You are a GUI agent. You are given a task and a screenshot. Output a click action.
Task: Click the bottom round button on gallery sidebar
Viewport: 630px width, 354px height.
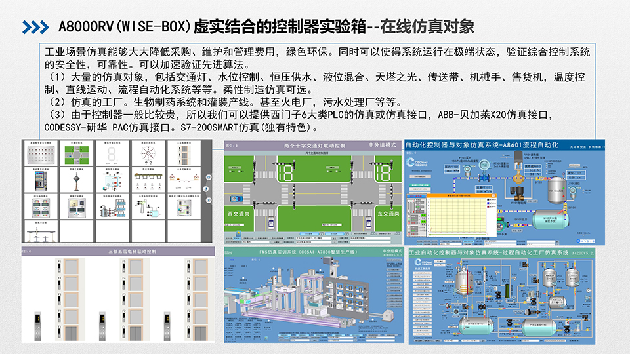(207, 201)
